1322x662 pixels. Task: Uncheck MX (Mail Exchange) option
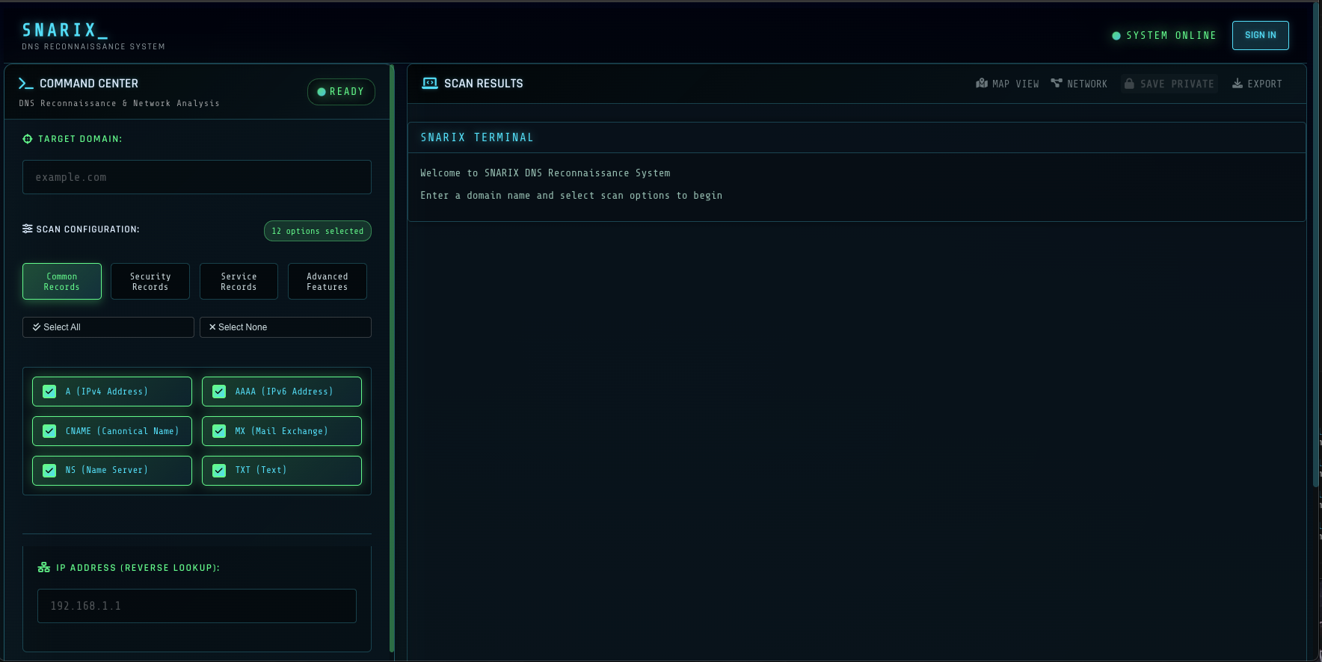click(219, 431)
